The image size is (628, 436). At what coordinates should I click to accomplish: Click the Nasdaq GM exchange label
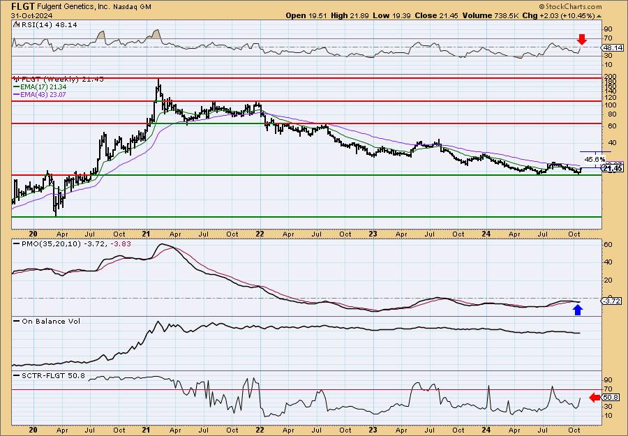[132, 7]
